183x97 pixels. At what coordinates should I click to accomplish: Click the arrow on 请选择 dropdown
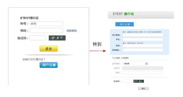tap(146, 64)
